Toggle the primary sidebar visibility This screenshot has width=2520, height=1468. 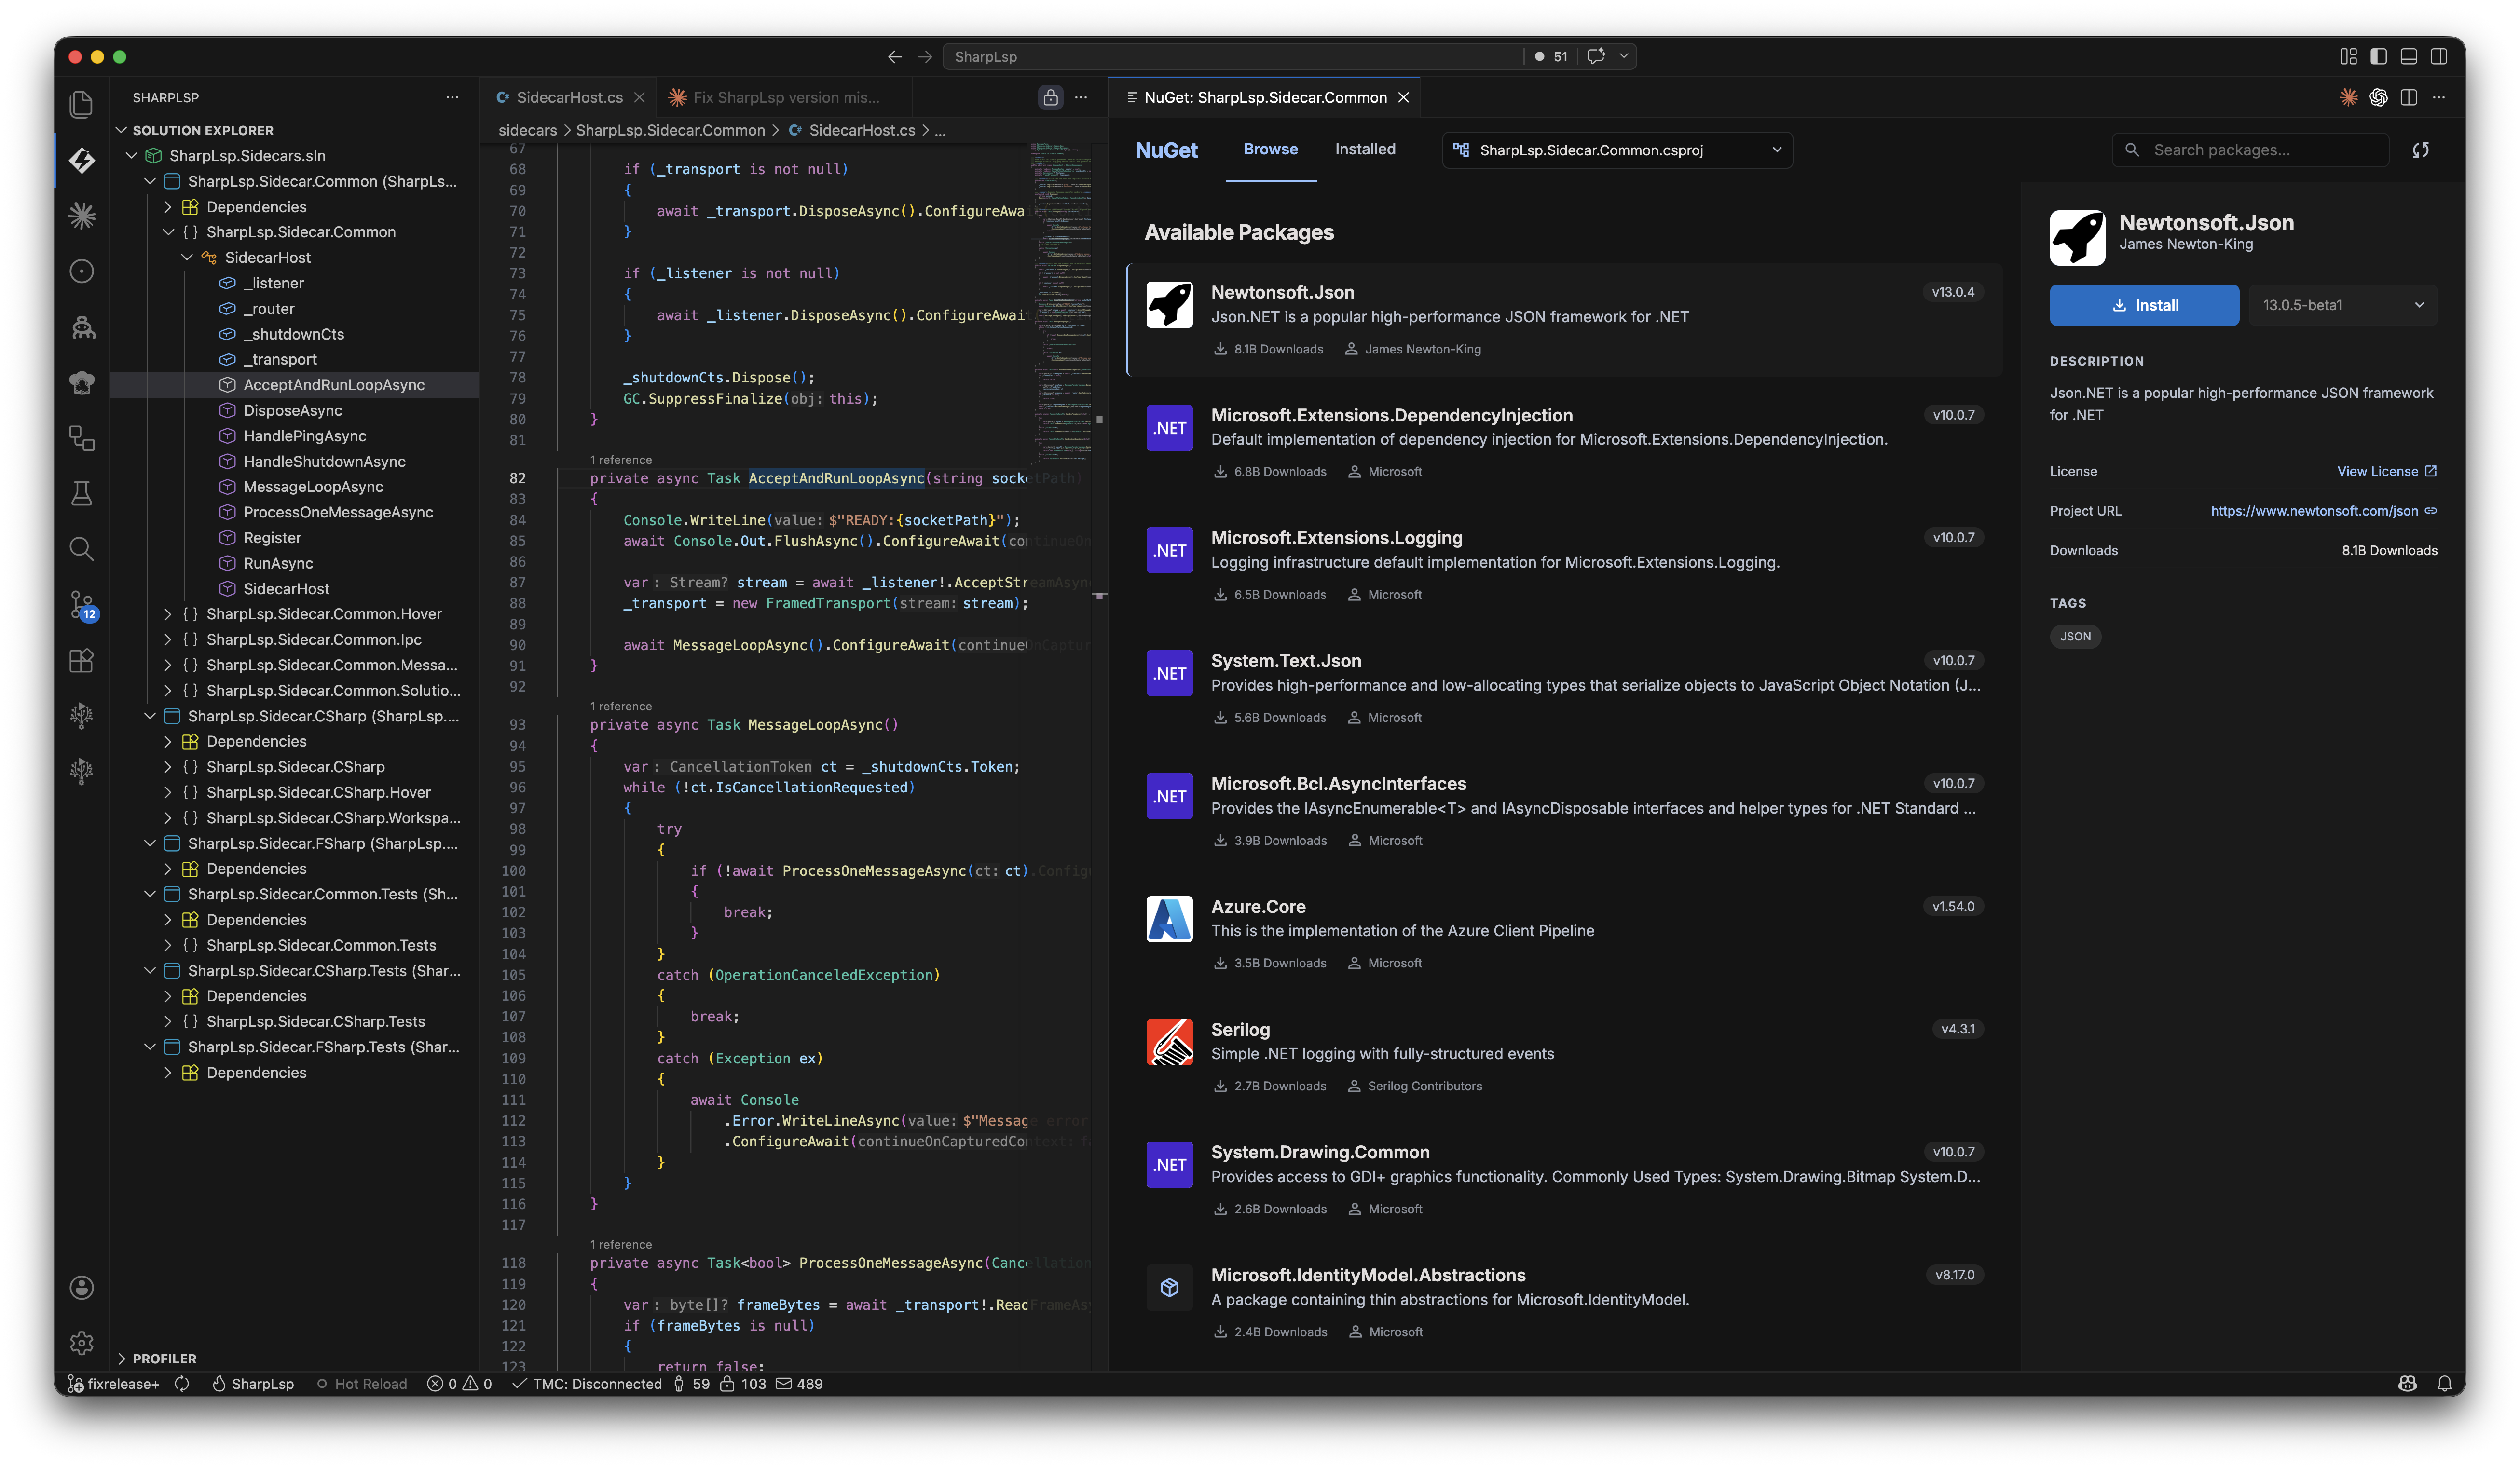pos(2378,57)
